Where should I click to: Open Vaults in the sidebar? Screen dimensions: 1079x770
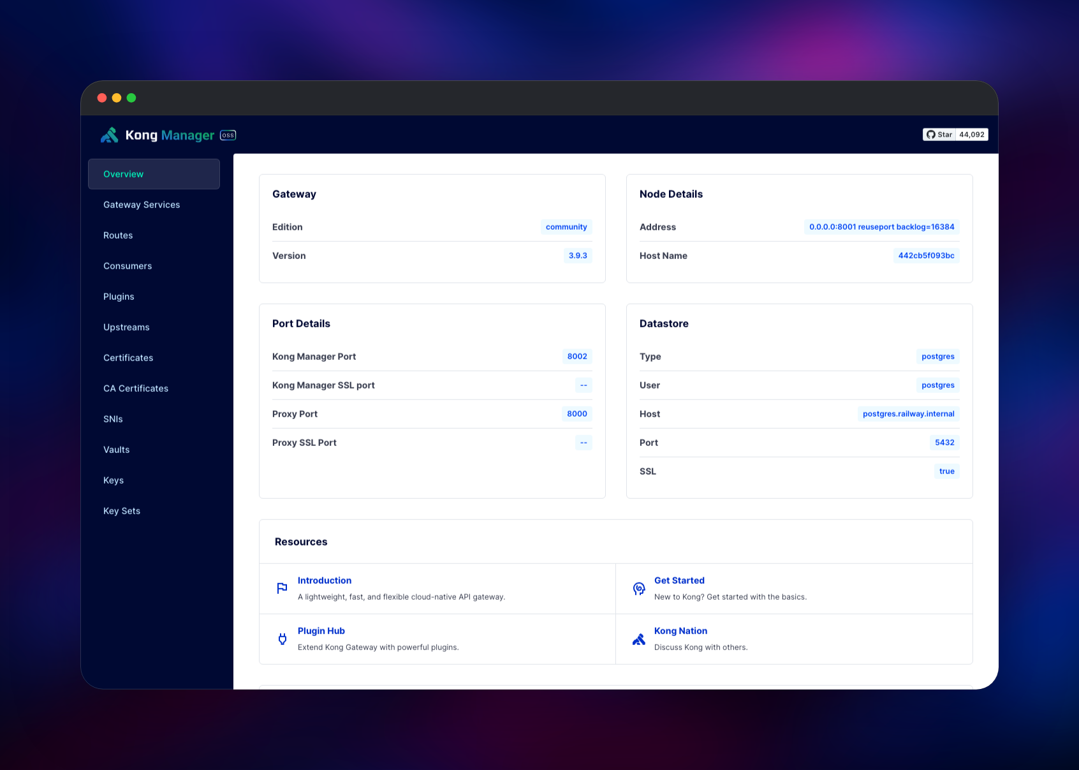154,450
